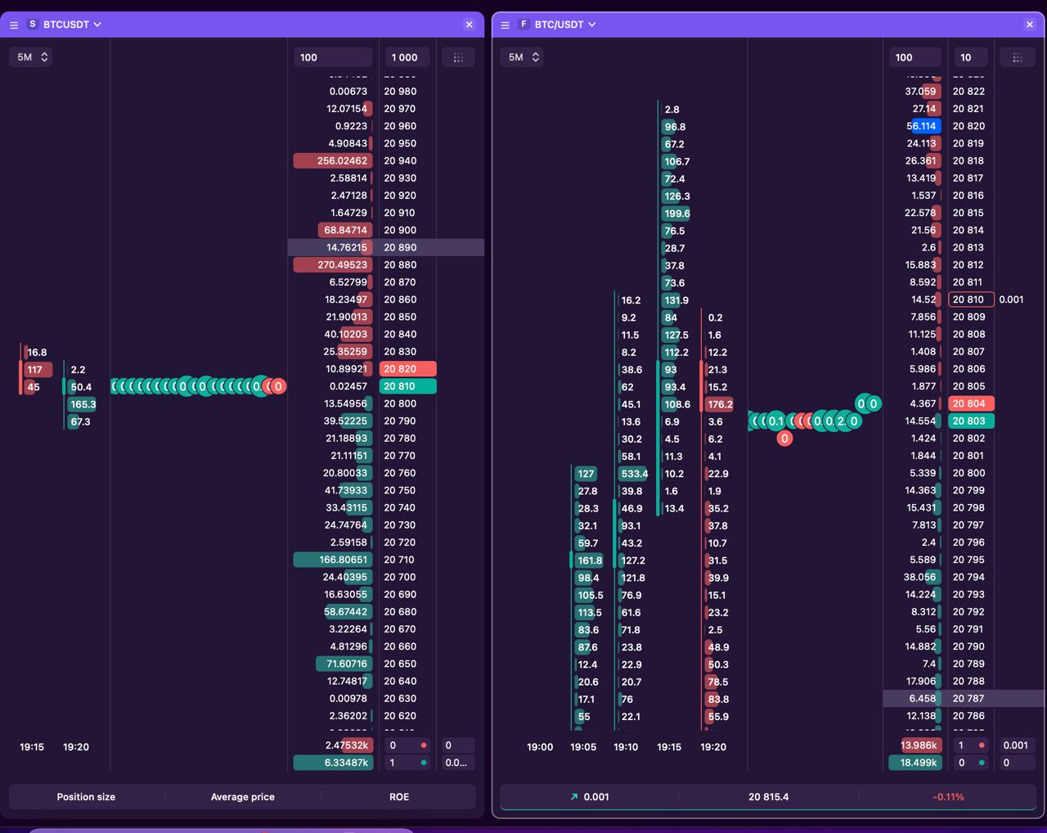1047x833 pixels.
Task: Click the 165.3 cluster cell in BTCUSDT
Action: point(83,404)
